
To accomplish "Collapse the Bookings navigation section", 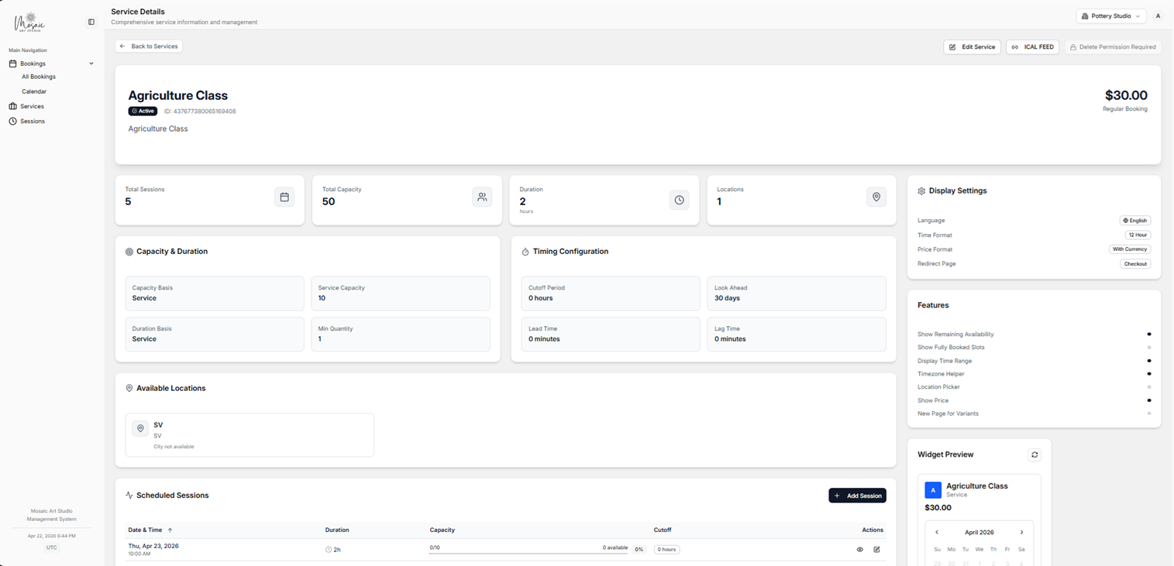I will 91,63.
